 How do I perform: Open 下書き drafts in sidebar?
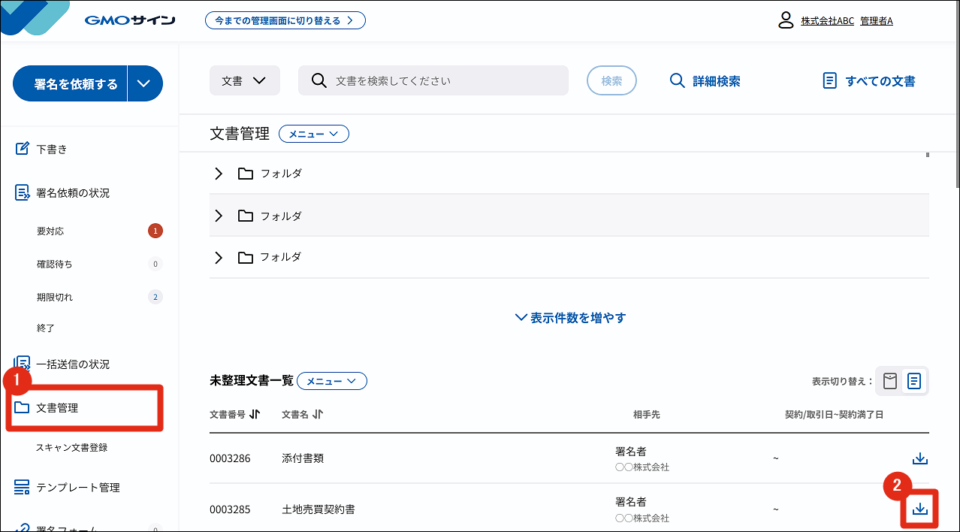click(x=52, y=149)
